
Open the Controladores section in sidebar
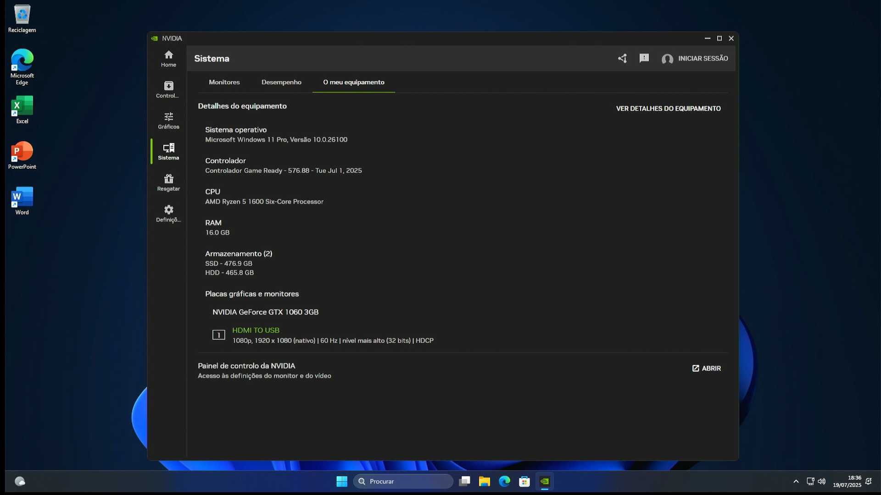[168, 90]
